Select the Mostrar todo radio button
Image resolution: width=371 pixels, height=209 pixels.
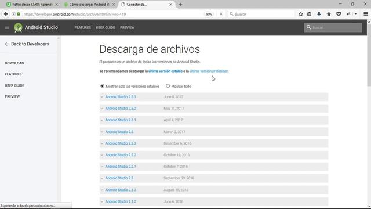168,86
